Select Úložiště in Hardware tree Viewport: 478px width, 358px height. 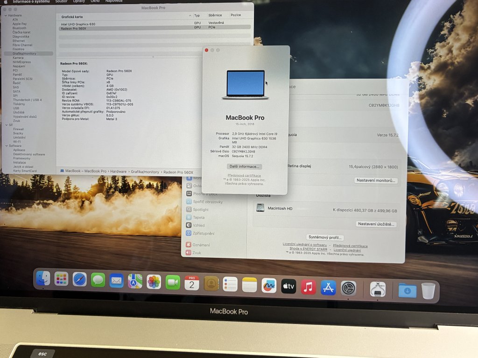coord(19,112)
